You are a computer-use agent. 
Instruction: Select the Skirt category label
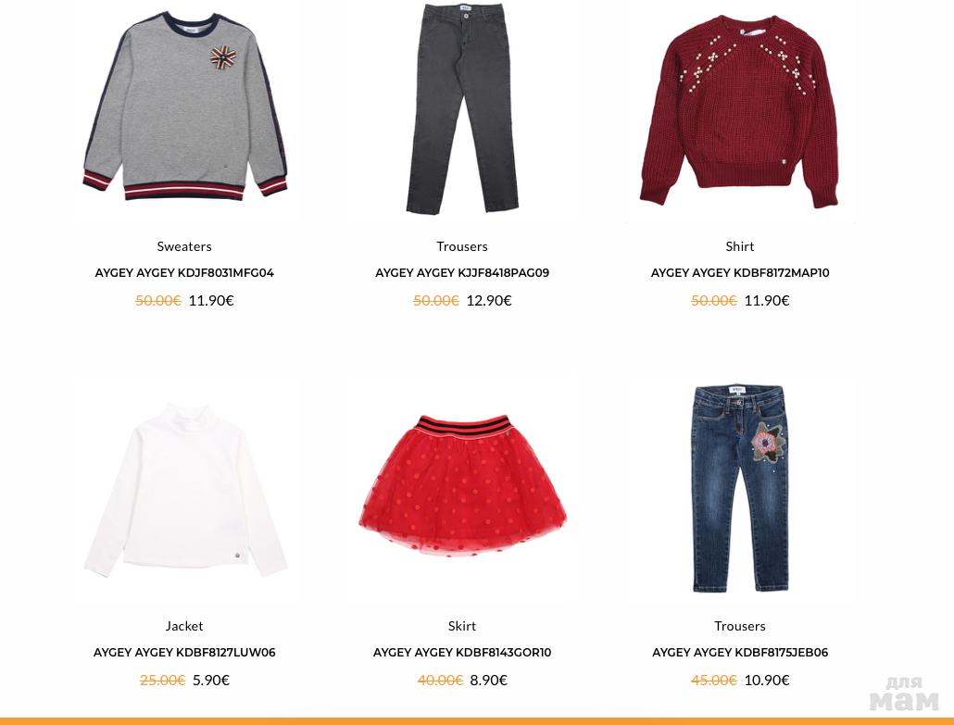coord(462,626)
